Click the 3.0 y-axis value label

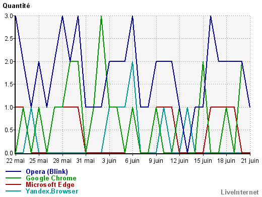click(9, 16)
